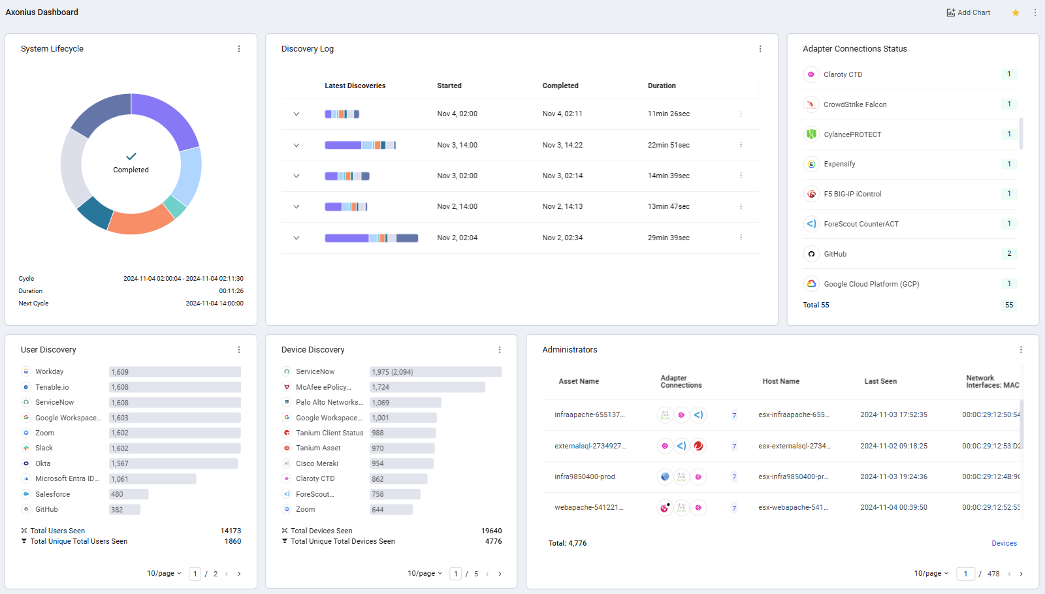
Task: Click the ServiceNow 1,975 device bar
Action: (x=436, y=372)
